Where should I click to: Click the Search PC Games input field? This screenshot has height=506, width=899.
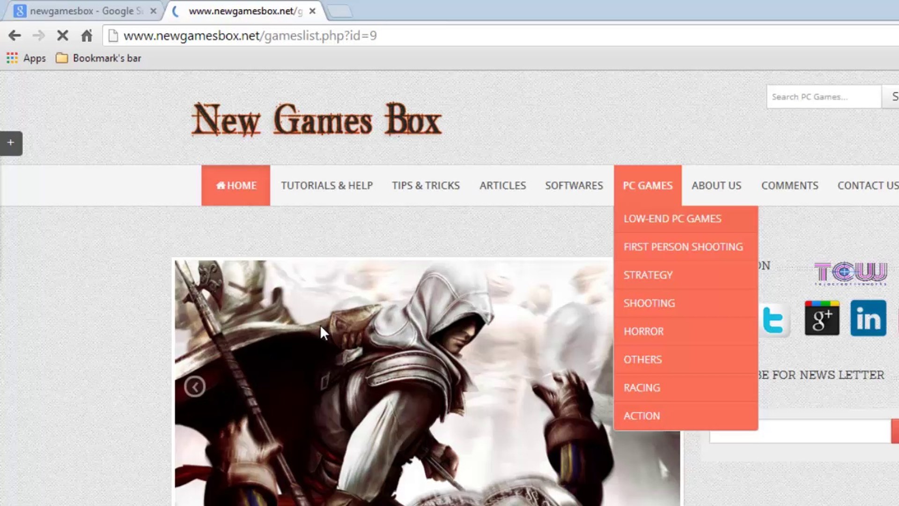tap(823, 97)
